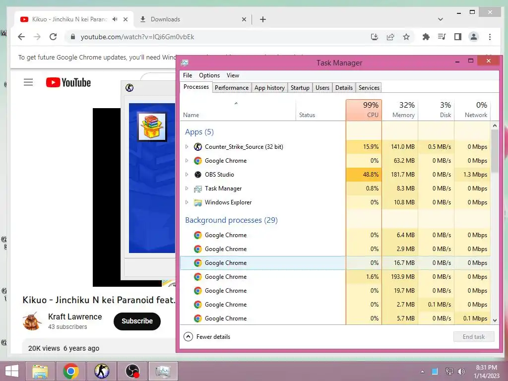508x381 pixels.
Task: Click Fewer details toggle
Action: pyautogui.click(x=207, y=337)
